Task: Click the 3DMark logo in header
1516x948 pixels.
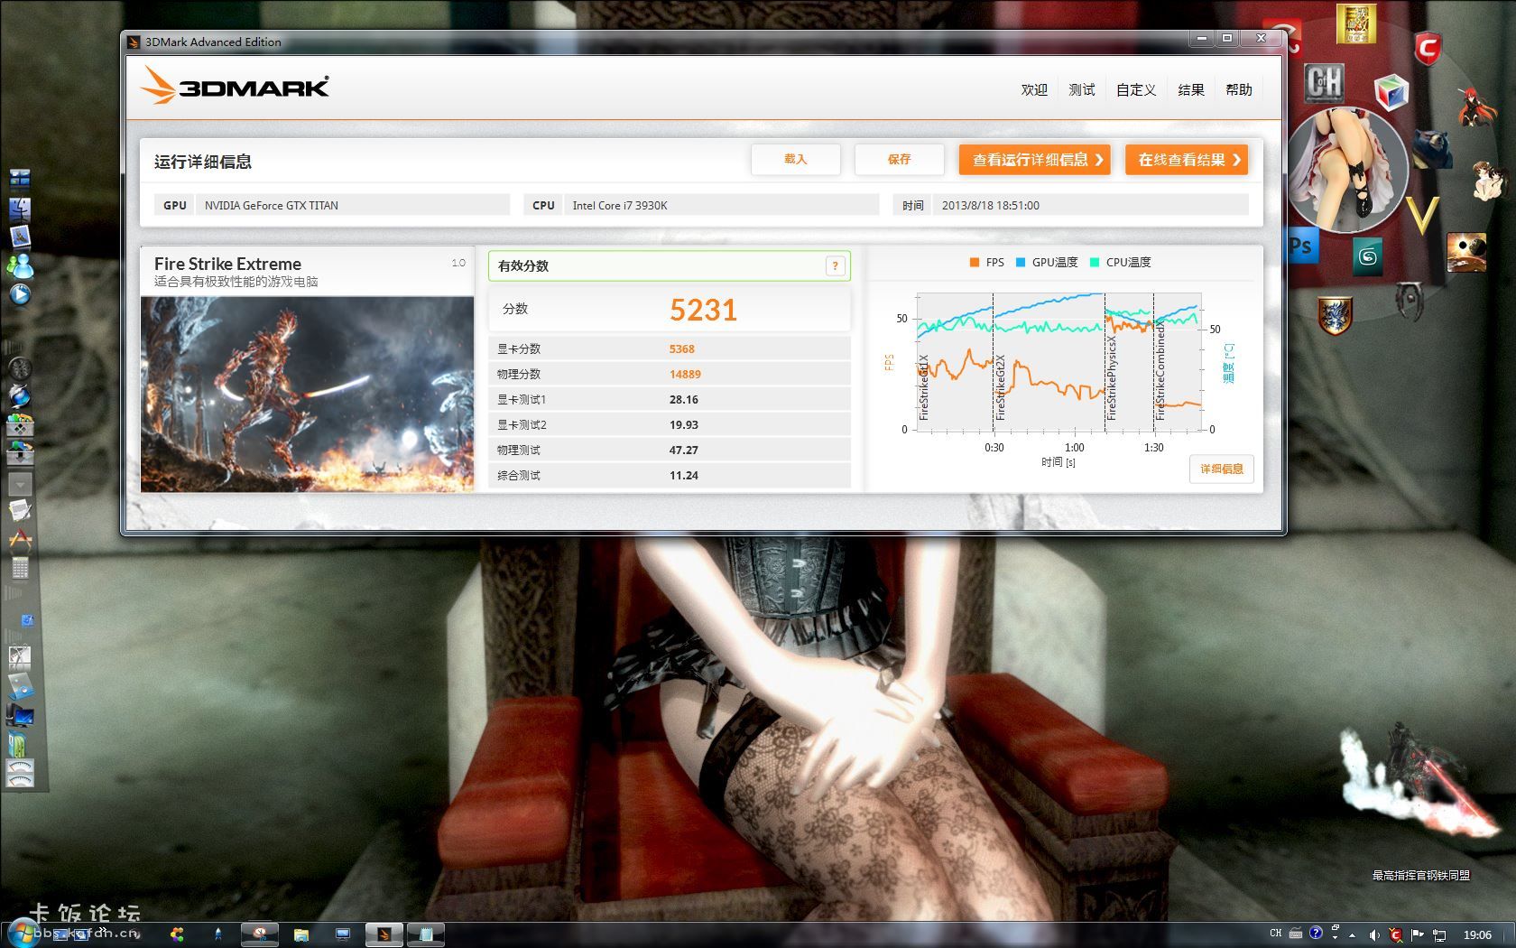Action: pyautogui.click(x=236, y=86)
